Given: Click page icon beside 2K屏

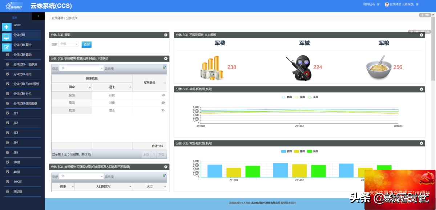Looking at the screenshot, I should (x=8, y=162).
